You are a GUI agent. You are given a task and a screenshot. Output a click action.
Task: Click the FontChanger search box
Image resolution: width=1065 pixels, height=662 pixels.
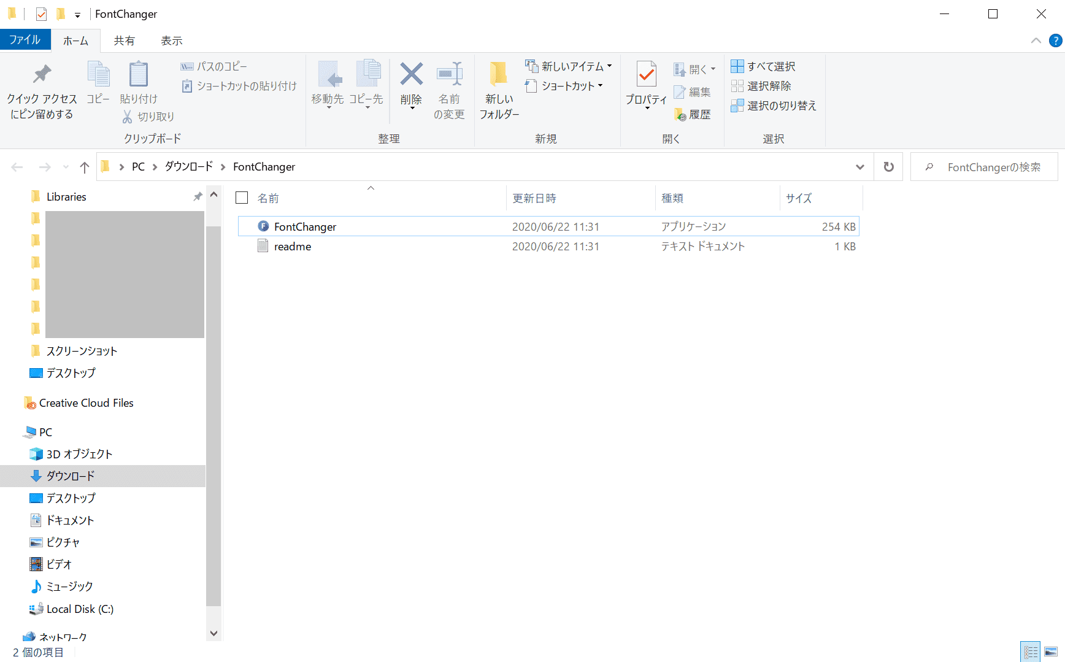[x=984, y=167]
